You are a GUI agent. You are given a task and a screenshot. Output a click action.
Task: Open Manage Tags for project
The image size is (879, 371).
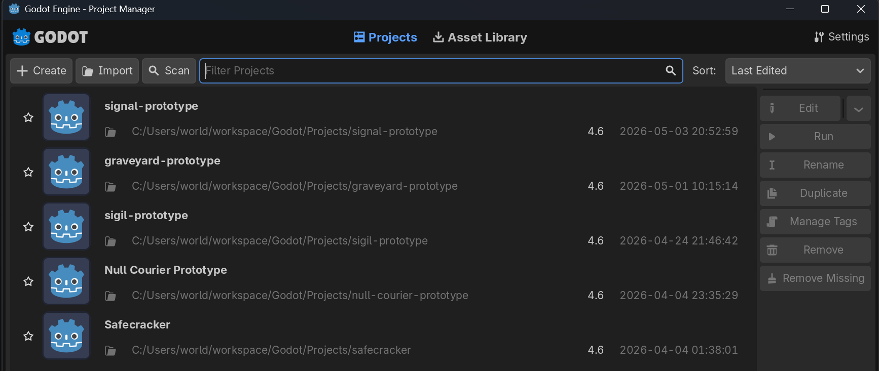coord(815,222)
